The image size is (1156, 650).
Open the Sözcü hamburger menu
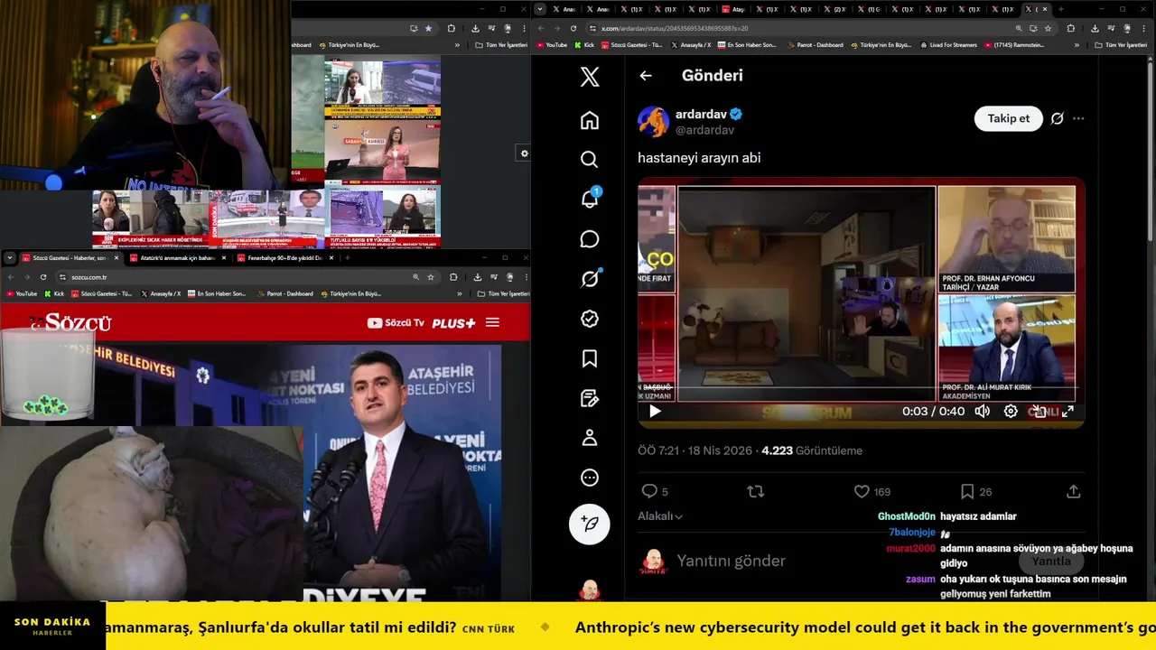point(492,322)
